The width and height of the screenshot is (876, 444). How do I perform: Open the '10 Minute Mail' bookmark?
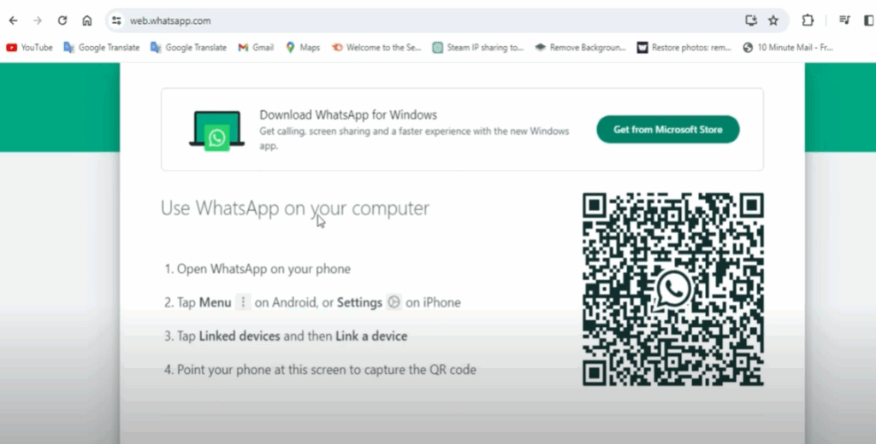[788, 48]
